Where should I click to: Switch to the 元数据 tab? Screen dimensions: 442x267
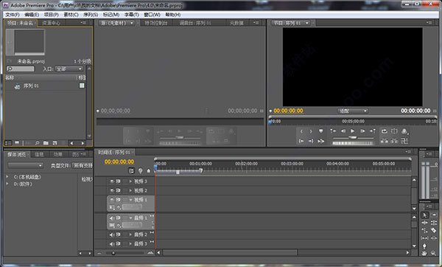point(236,23)
